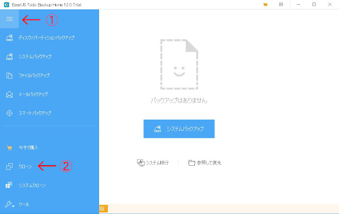Close the EaseUS Todo Backup window
Viewport: 339px width, 214px height.
pos(330,5)
